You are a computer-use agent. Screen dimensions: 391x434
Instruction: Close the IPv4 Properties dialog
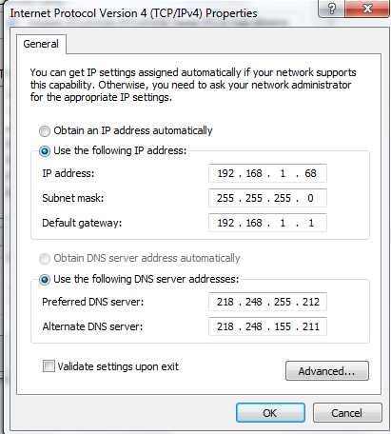[367, 9]
